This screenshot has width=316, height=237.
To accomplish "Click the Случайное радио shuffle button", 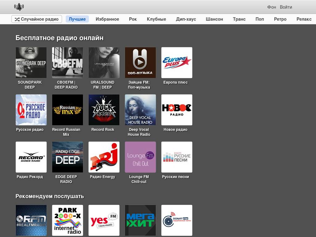I will 37,19.
